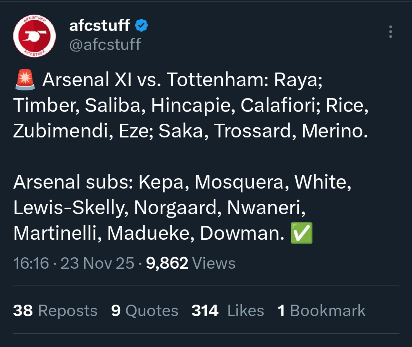Open the @afcstuff handle link
Viewport: 412px width, 347px height.
tap(105, 44)
